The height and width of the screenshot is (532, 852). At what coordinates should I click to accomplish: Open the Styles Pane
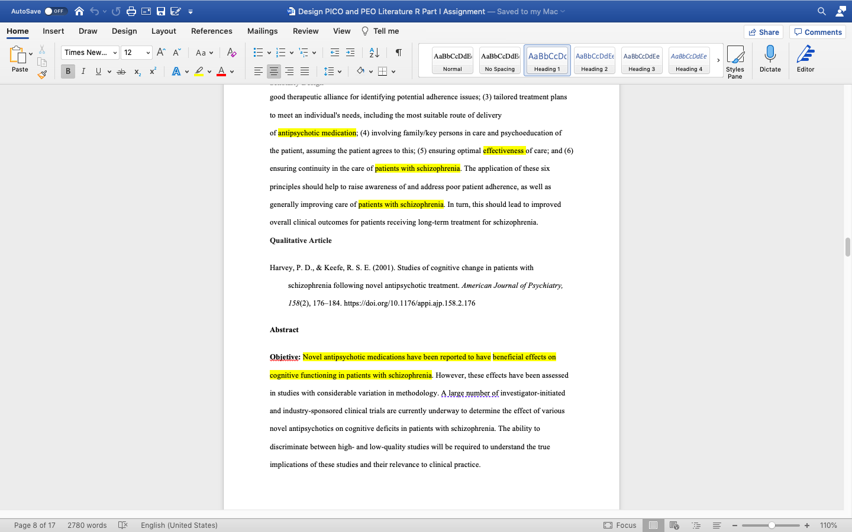[x=735, y=59]
